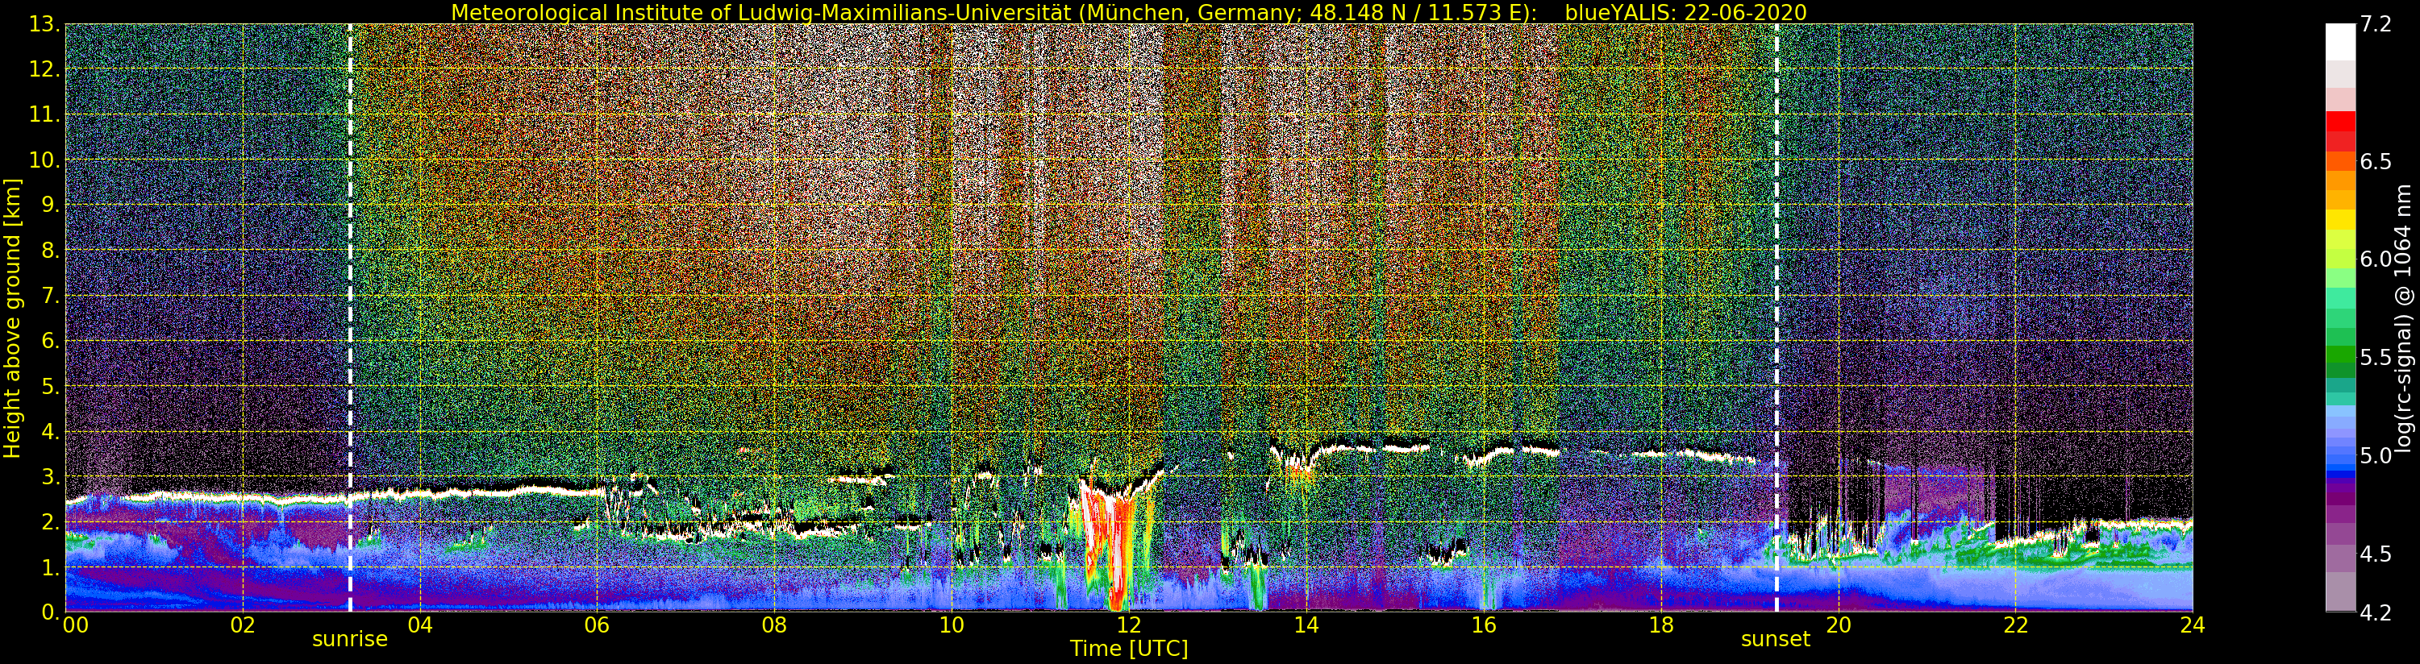Click the time axis tick '18'
The image size is (2420, 664).
pos(1661,625)
